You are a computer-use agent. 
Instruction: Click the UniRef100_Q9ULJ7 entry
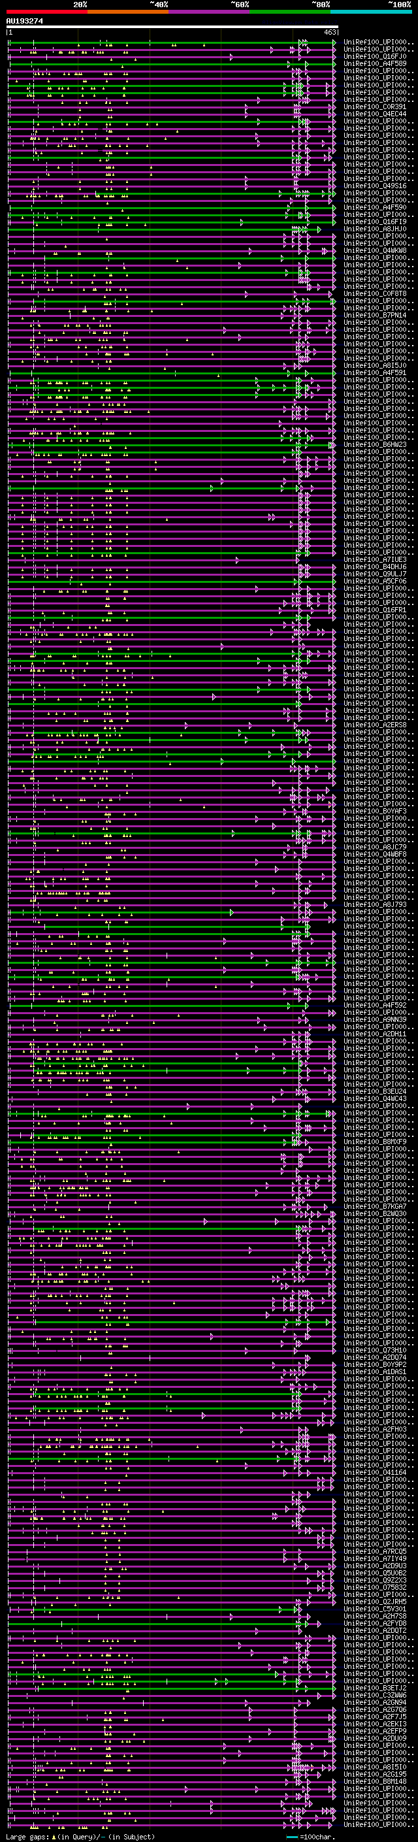[x=374, y=574]
